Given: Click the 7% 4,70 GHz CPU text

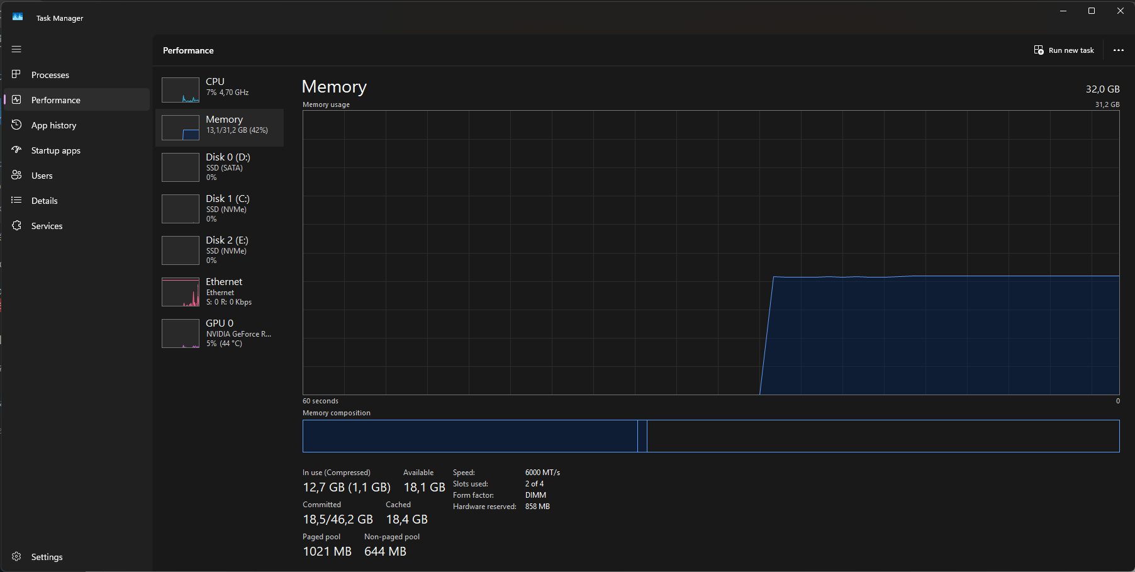Looking at the screenshot, I should (227, 93).
